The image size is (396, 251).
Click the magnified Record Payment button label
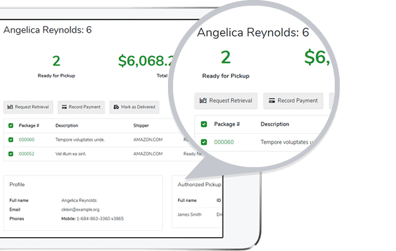(x=297, y=101)
